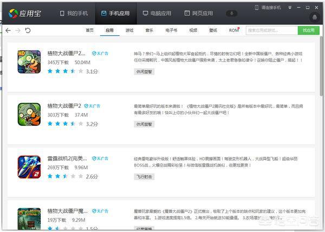Click star rating of 2.6分 app
This screenshot has height=232, width=325.
66,176
